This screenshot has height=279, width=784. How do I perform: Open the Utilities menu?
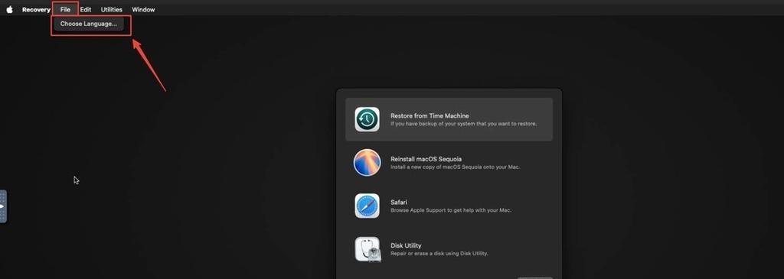pyautogui.click(x=112, y=9)
